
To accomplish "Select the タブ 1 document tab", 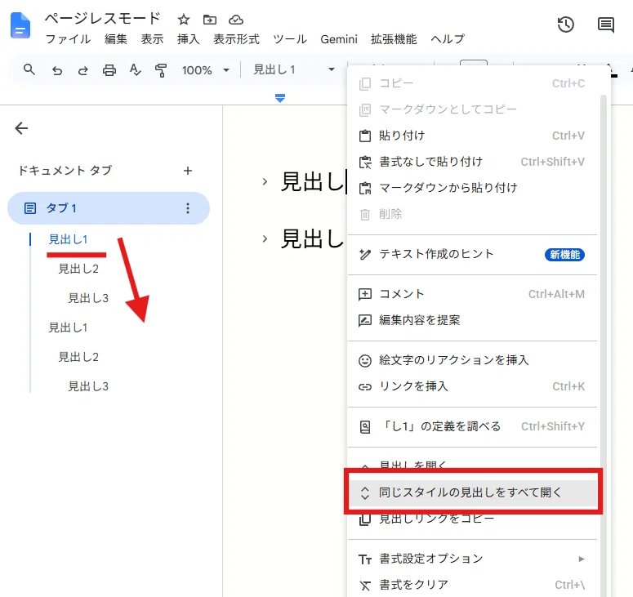I will coord(108,208).
